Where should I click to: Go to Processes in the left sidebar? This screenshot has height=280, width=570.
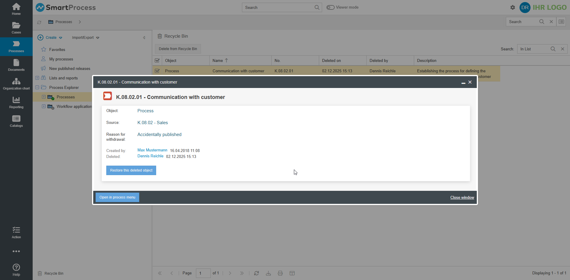click(16, 47)
